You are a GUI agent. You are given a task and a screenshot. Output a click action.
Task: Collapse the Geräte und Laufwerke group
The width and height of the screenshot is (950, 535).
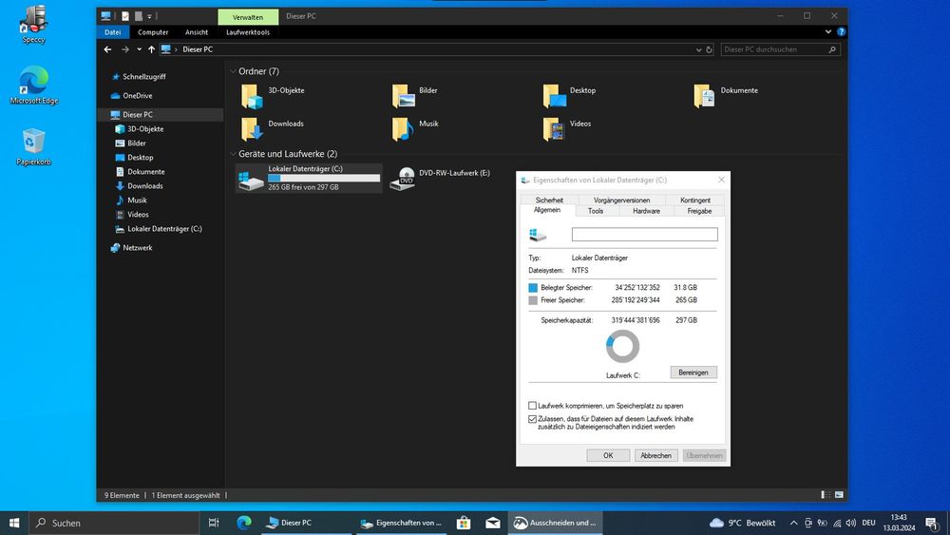click(x=233, y=154)
